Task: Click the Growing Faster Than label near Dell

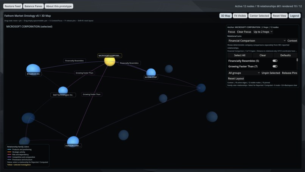Action: point(84,73)
